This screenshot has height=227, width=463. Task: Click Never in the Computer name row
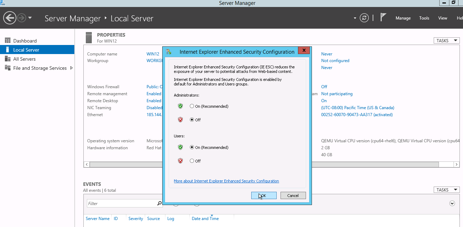tap(327, 54)
